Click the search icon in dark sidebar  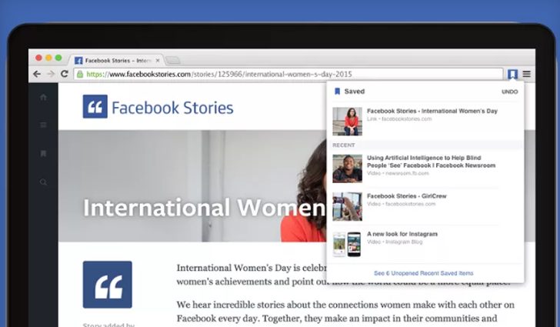point(43,182)
